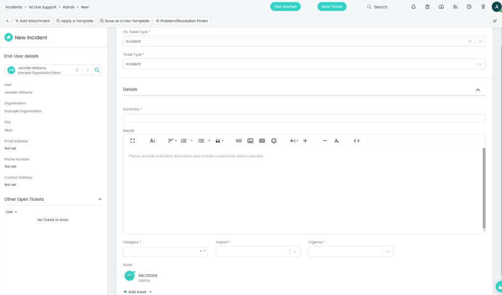The width and height of the screenshot is (502, 295).
Task: Open the Problem/Resolution Finder
Action: pos(182,21)
